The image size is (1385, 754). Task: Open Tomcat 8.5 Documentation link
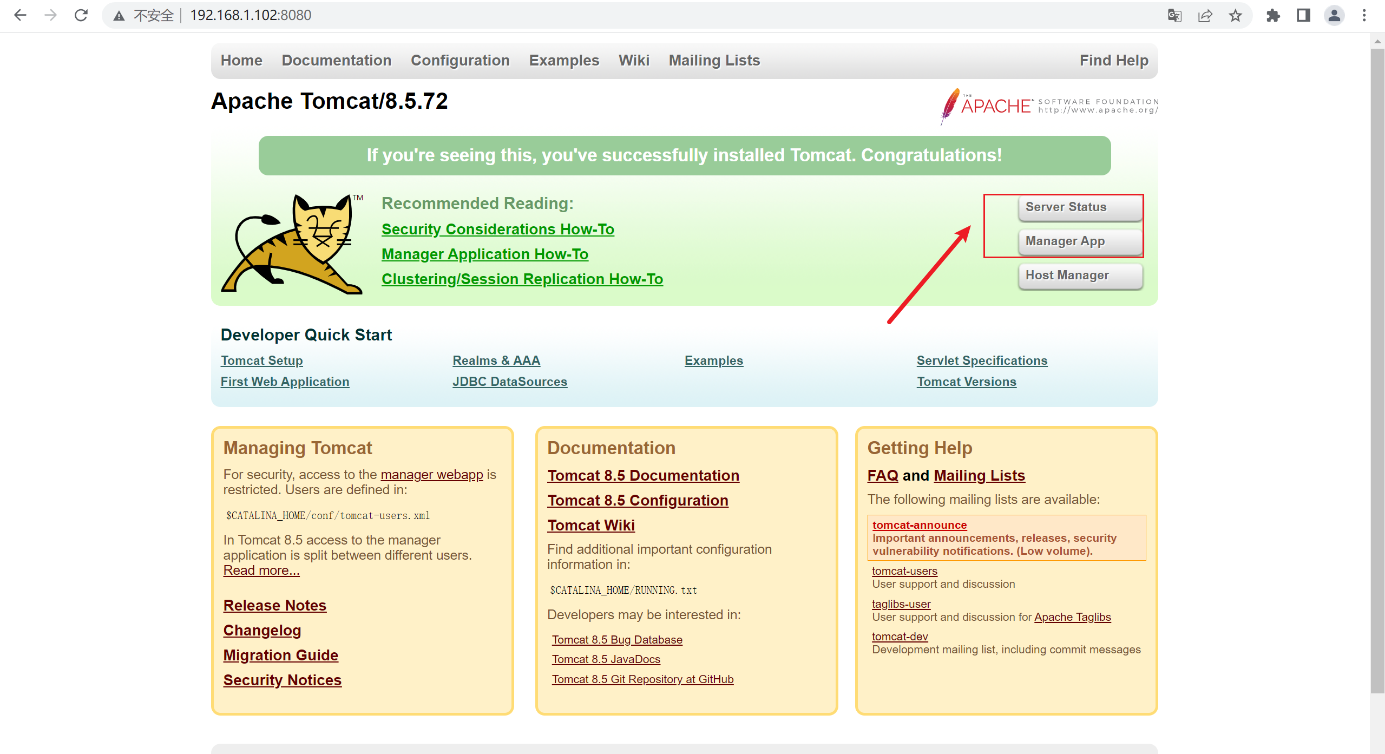click(644, 475)
